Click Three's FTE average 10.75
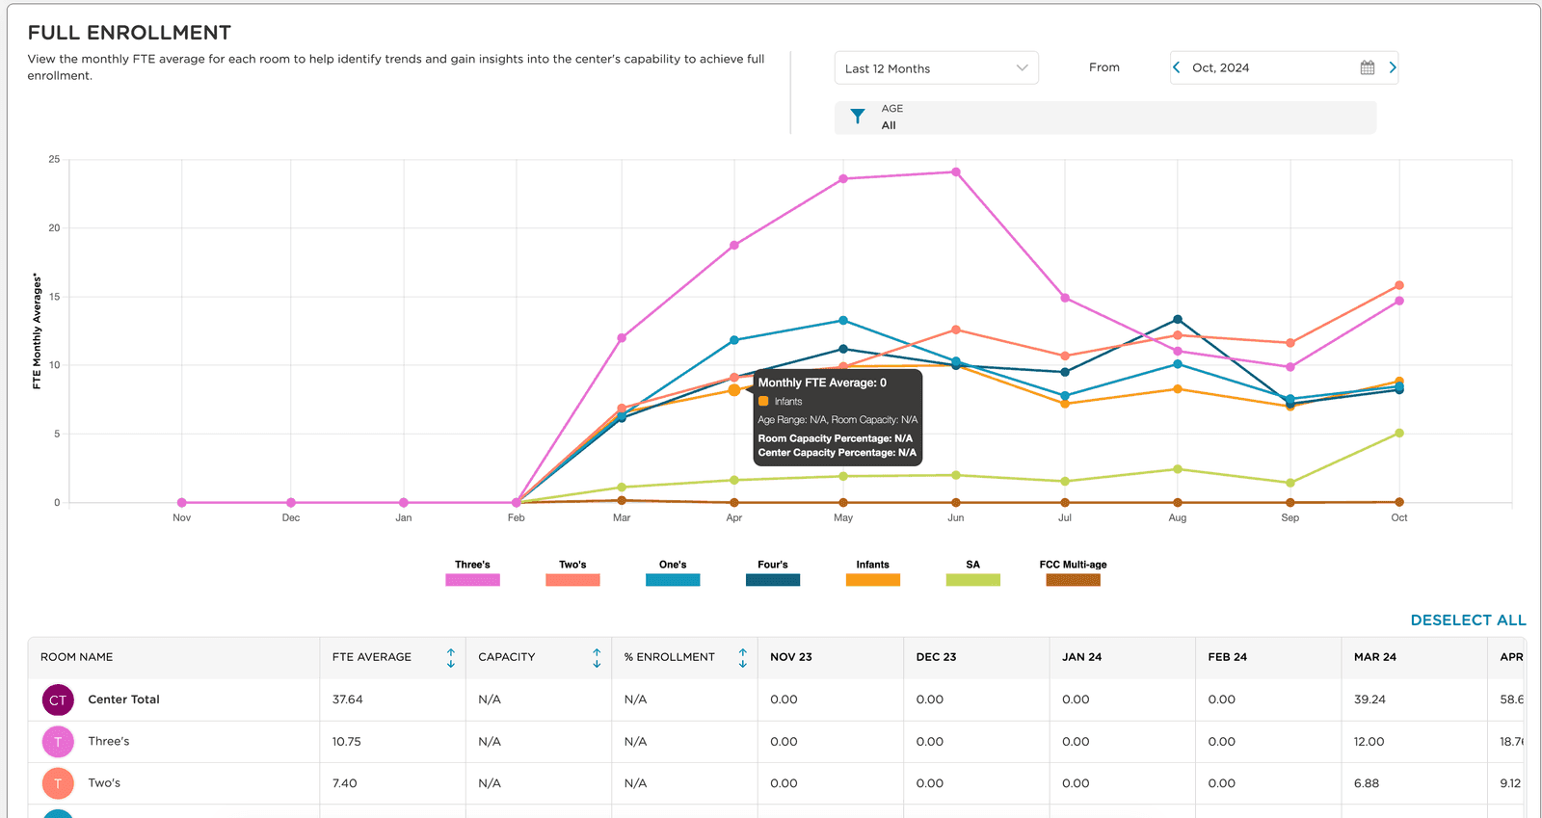The image size is (1542, 818). pos(347,742)
